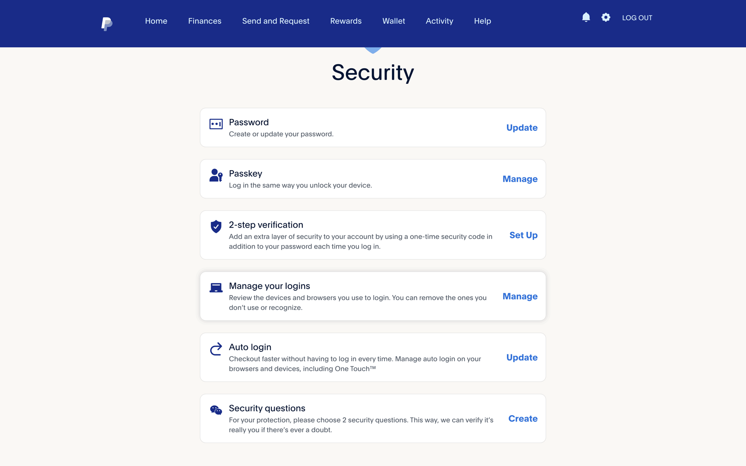Click the 2-step verification heading
Viewport: 746px width, 466px height.
266,225
